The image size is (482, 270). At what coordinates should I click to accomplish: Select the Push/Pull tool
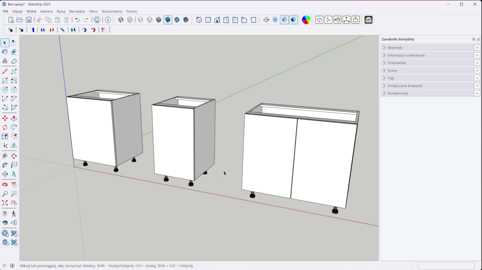14,118
